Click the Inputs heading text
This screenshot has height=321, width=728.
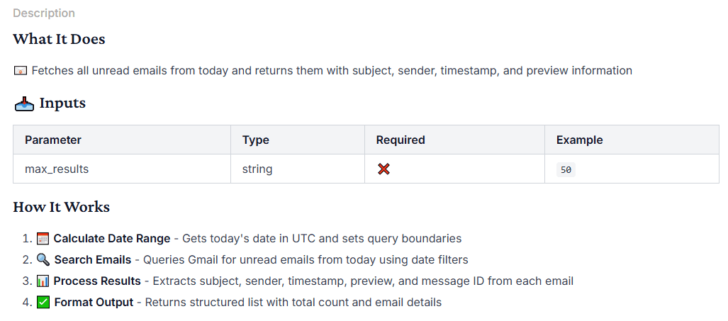coord(62,103)
